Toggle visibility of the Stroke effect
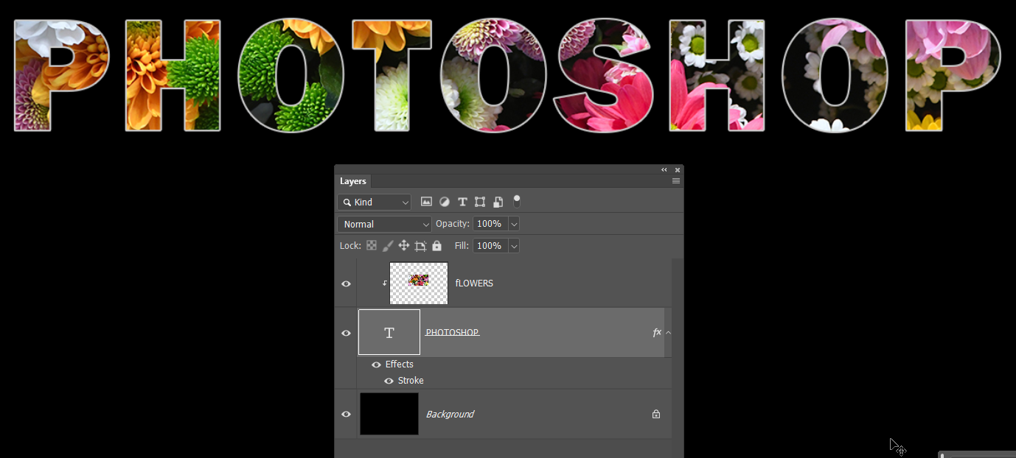Screen dimensions: 1016x458 pos(389,380)
